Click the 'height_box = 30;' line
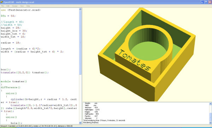 pos(14,31)
